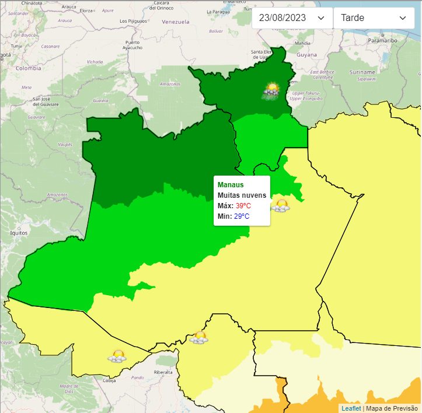Viewport: 422px width, 413px height.
Task: Click the Guyana country label
Action: click(x=306, y=55)
